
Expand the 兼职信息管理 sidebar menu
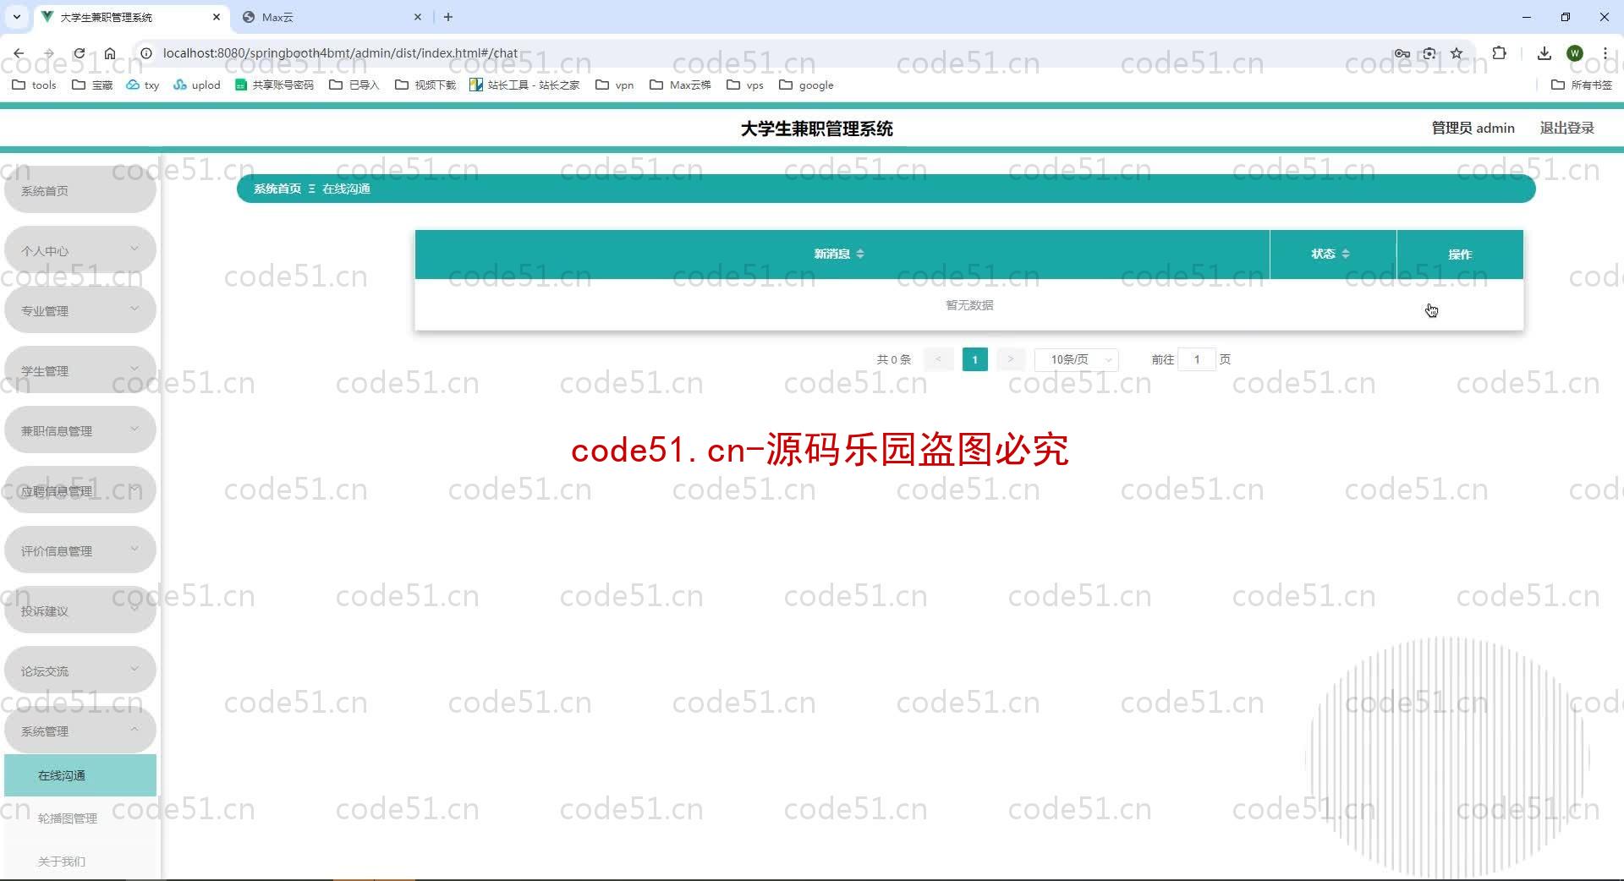(80, 430)
